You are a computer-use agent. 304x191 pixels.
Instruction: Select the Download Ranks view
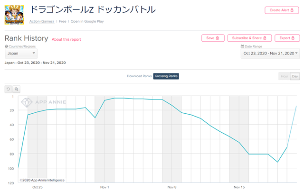(139, 76)
